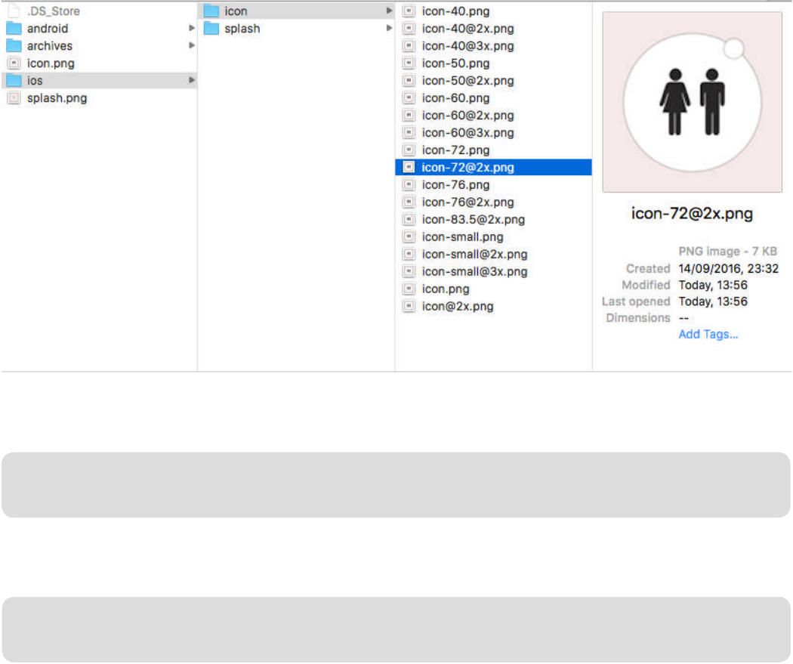Click file icon beside icon-40@3x.png
793x664 pixels.
(x=409, y=45)
